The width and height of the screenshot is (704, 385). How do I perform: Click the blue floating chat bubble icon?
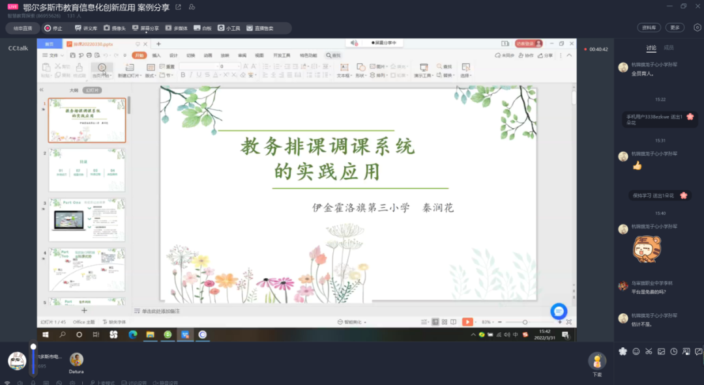[559, 311]
